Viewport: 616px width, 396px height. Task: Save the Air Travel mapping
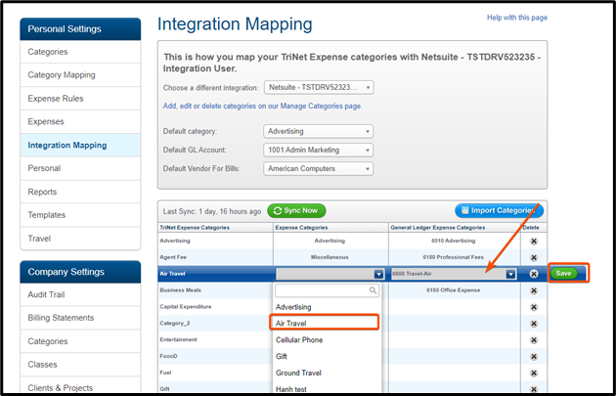[x=567, y=274]
